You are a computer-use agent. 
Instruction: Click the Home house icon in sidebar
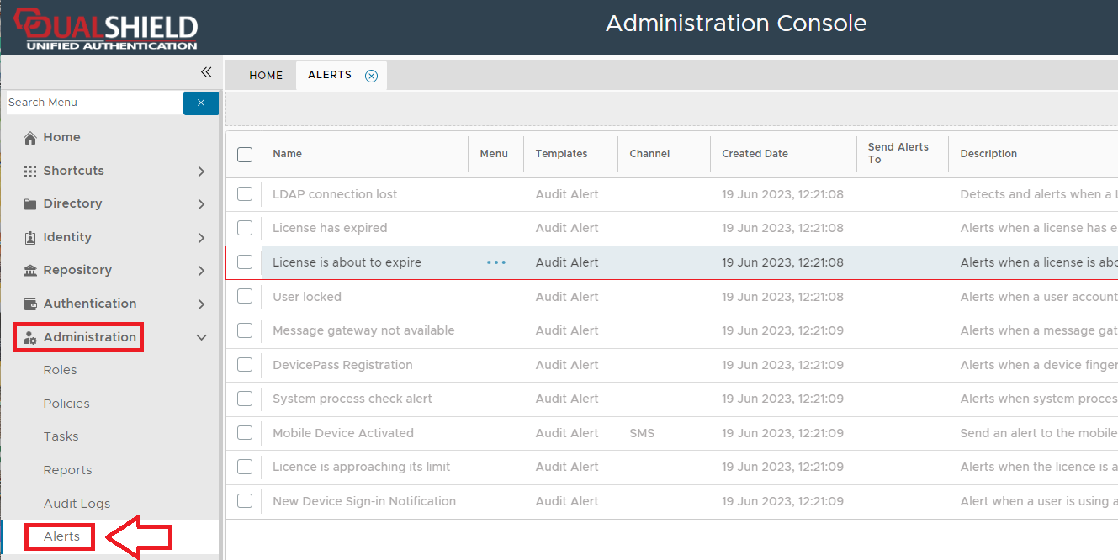click(30, 138)
